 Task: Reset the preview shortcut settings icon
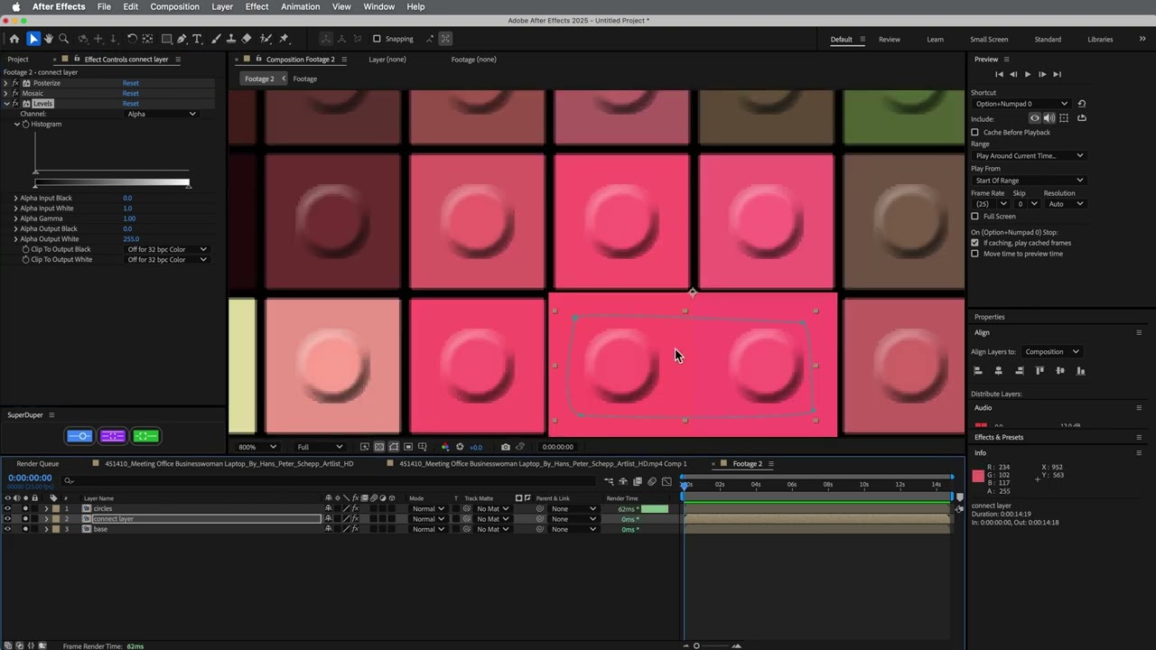1082,104
